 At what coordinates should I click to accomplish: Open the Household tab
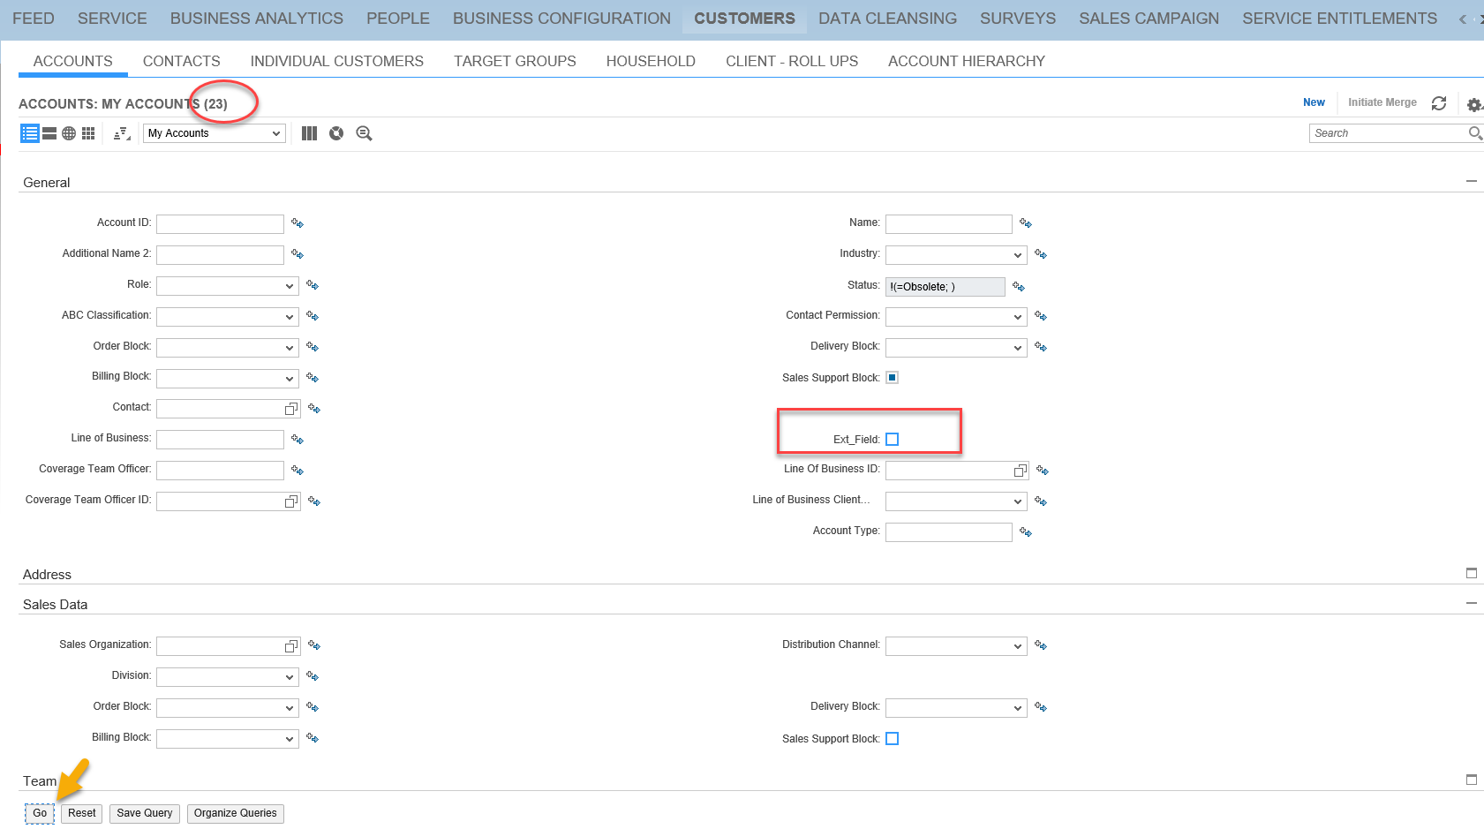(651, 61)
